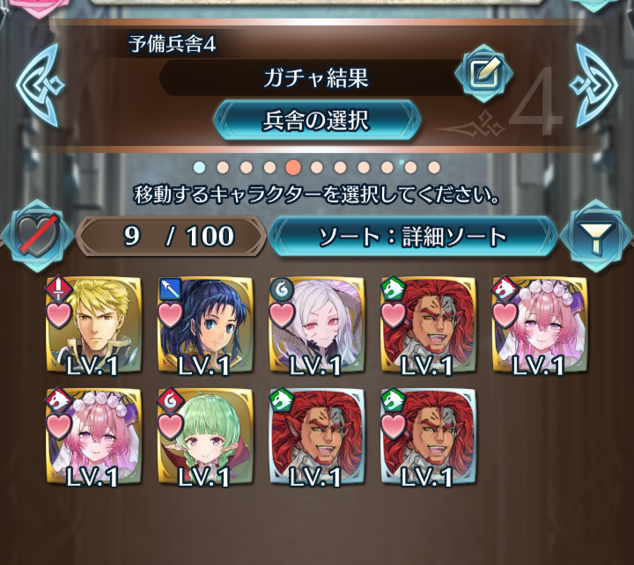Select the pink bride hero in bottom row

pos(94,437)
